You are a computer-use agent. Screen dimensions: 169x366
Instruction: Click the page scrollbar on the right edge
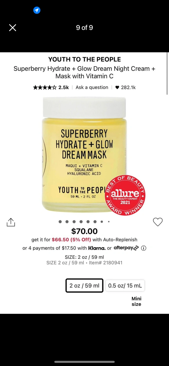[x=167, y=74]
